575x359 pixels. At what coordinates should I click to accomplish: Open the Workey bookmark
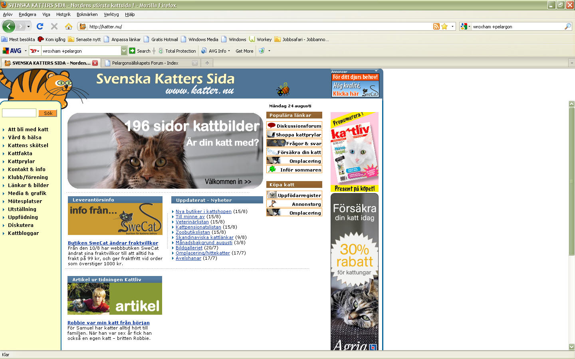pos(260,39)
